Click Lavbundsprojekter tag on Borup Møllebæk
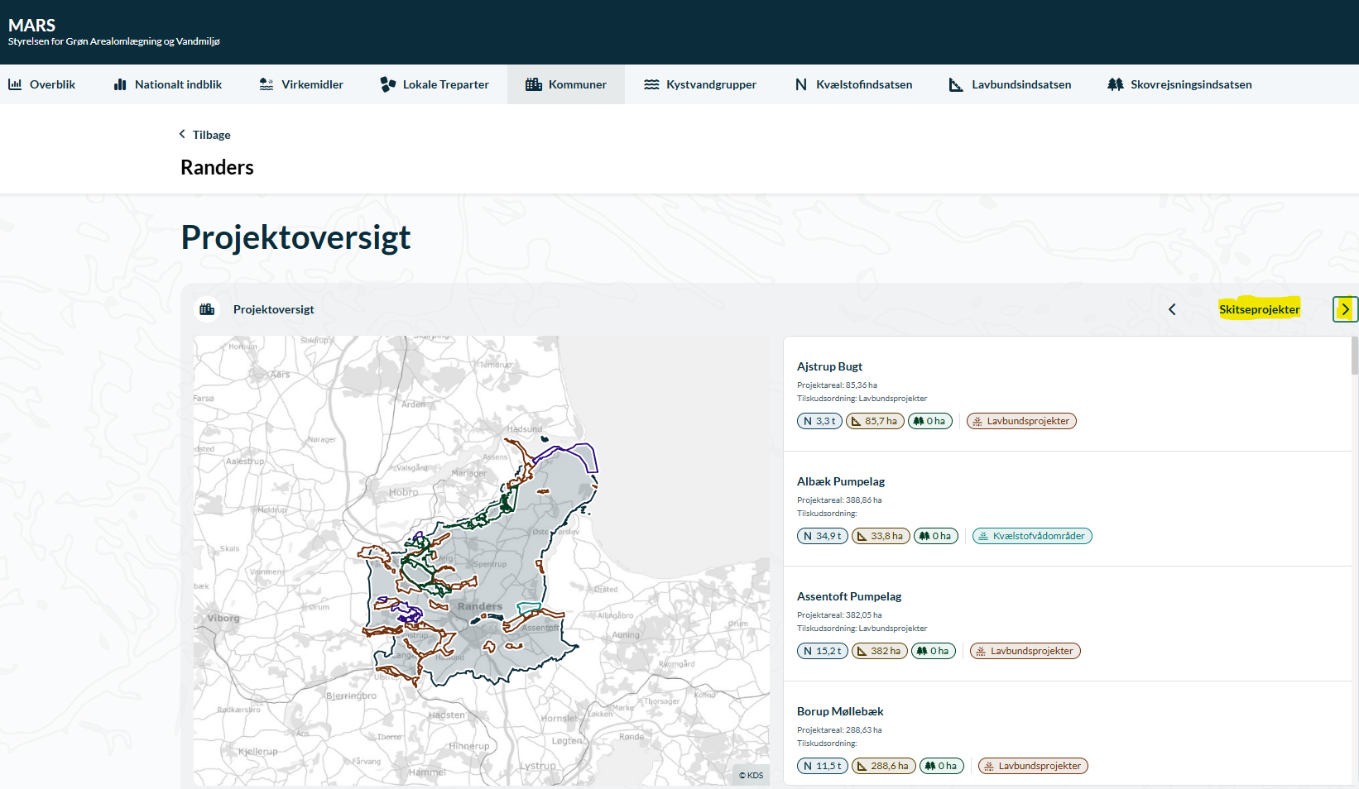The height and width of the screenshot is (789, 1359). click(x=1033, y=766)
